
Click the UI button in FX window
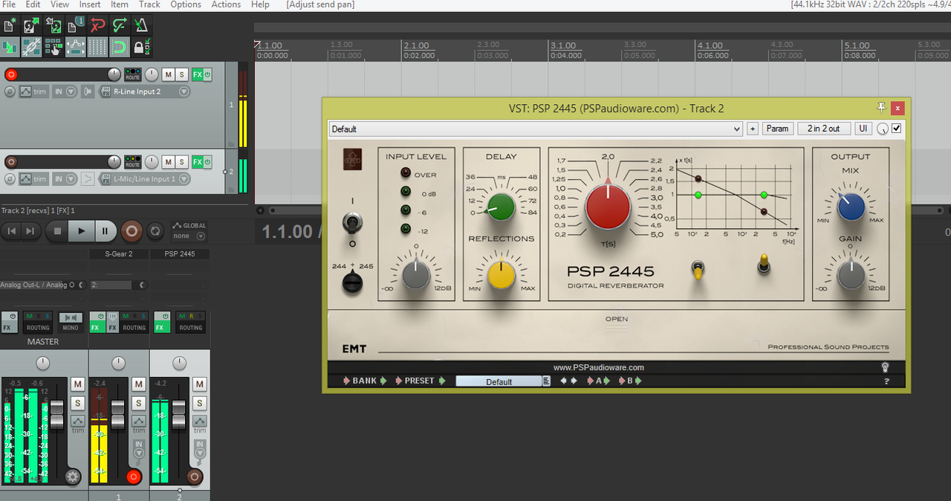pos(863,129)
